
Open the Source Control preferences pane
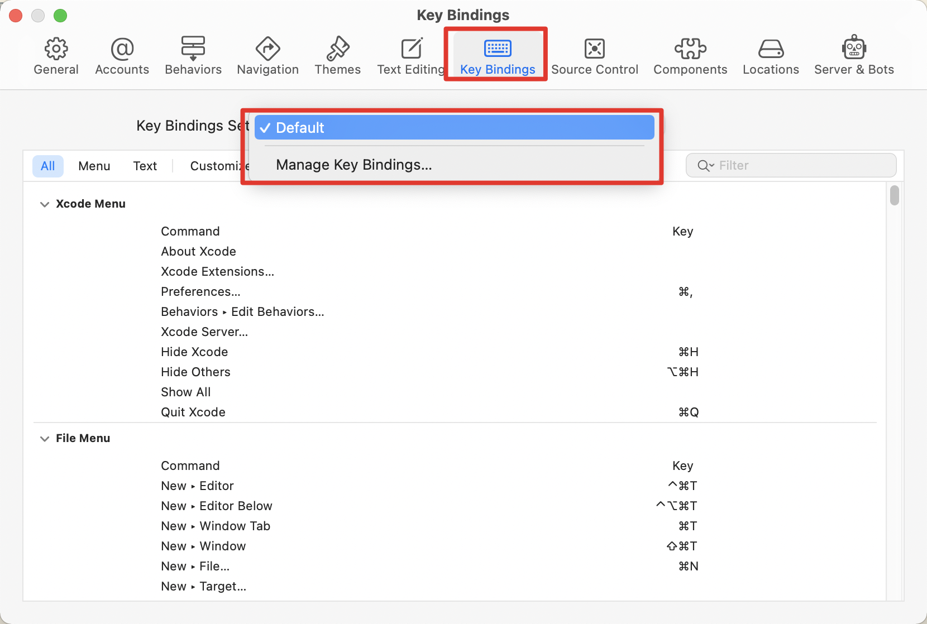[x=595, y=56]
